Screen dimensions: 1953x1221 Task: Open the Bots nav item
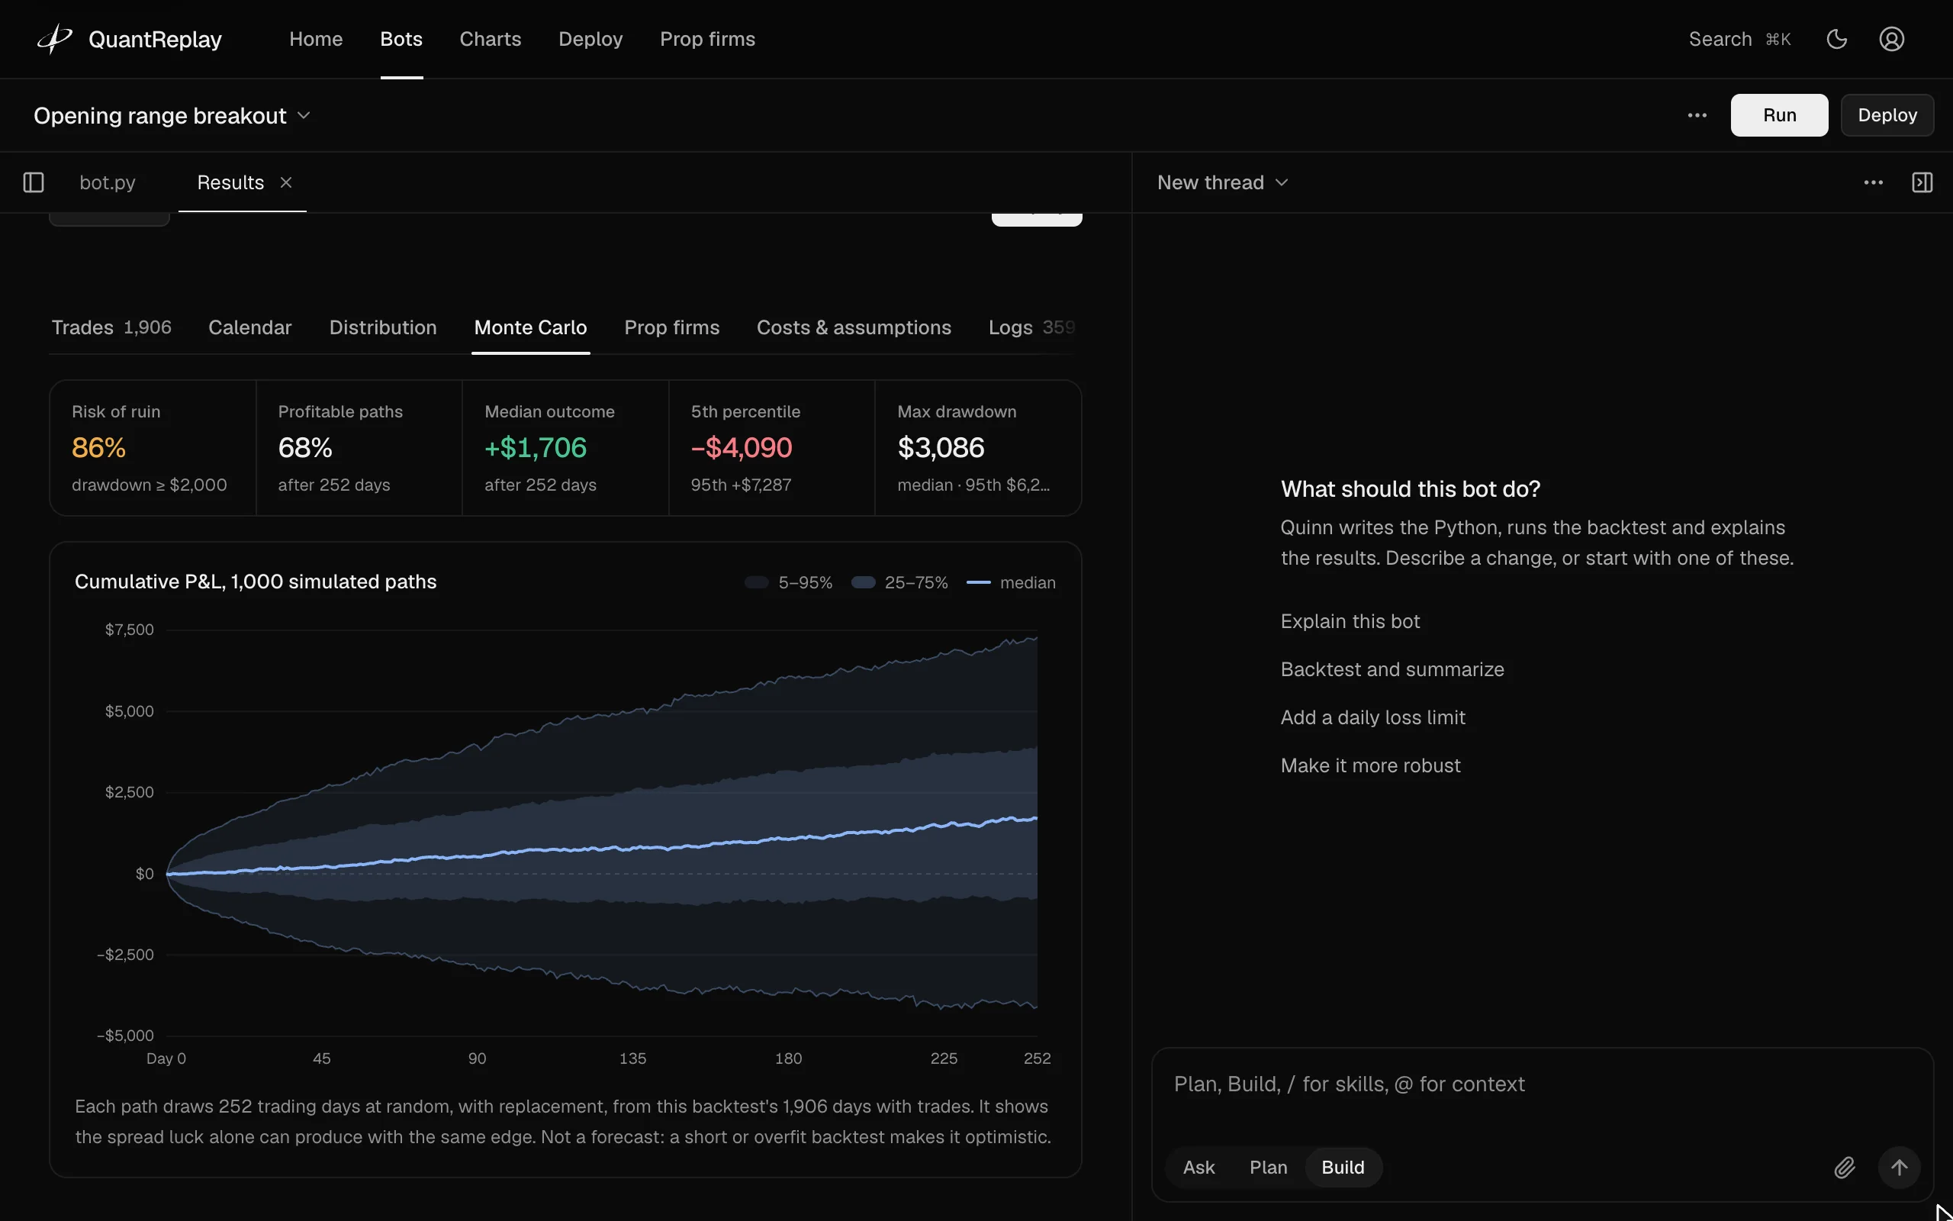[x=401, y=39]
